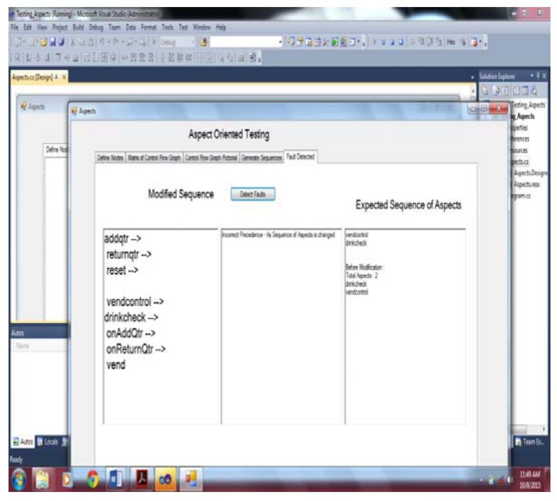Open the Debug configuration dropdown
The image size is (557, 501).
pos(177,42)
